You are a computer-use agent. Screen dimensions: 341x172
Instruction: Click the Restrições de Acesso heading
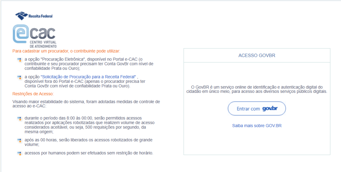(x=33, y=94)
